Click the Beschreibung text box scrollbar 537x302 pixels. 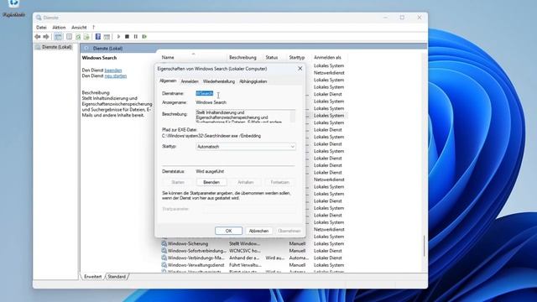[x=293, y=117]
